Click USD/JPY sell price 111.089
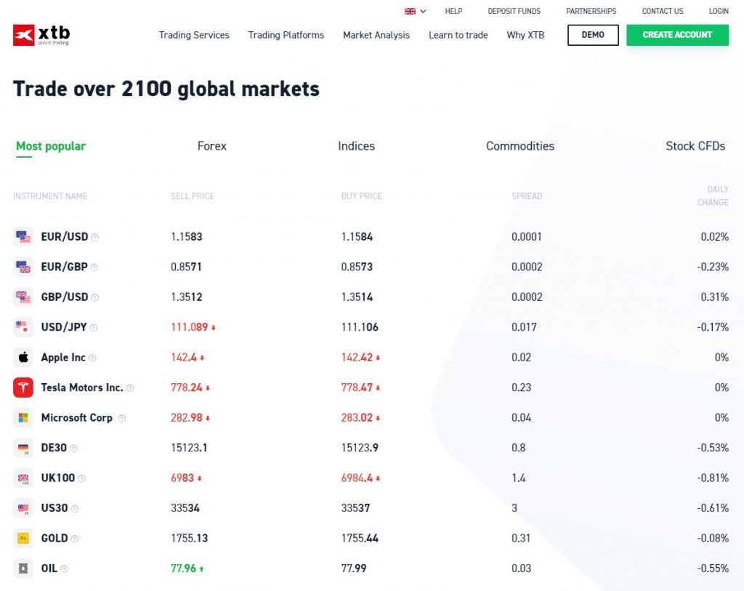Screen dimensions: 744x591 pos(190,327)
